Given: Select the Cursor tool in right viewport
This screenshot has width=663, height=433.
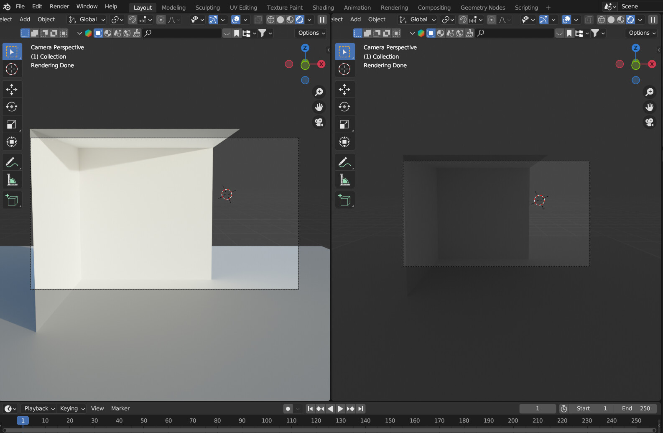Looking at the screenshot, I should [x=344, y=69].
